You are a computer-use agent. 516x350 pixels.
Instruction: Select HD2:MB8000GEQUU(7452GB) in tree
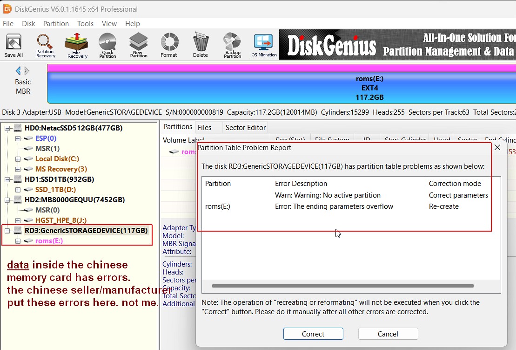point(75,200)
